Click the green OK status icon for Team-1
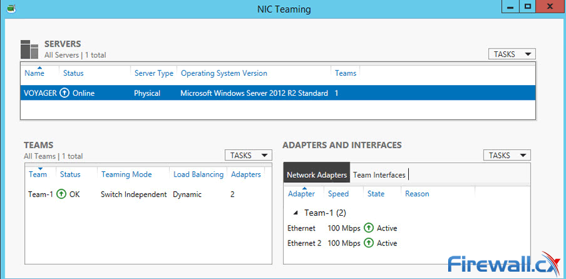Screen dimensions: 566x279 [x=61, y=194]
